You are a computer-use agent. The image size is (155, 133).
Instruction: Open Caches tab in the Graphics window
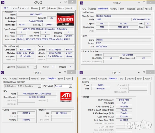tap(13, 79)
